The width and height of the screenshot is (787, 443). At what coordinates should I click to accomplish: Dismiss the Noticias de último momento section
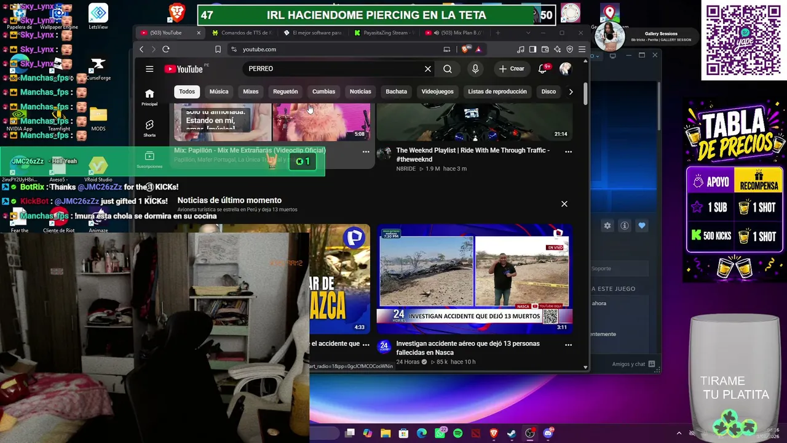(x=564, y=204)
